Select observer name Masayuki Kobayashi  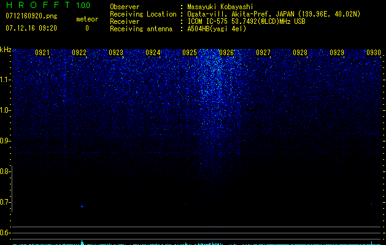click(220, 7)
